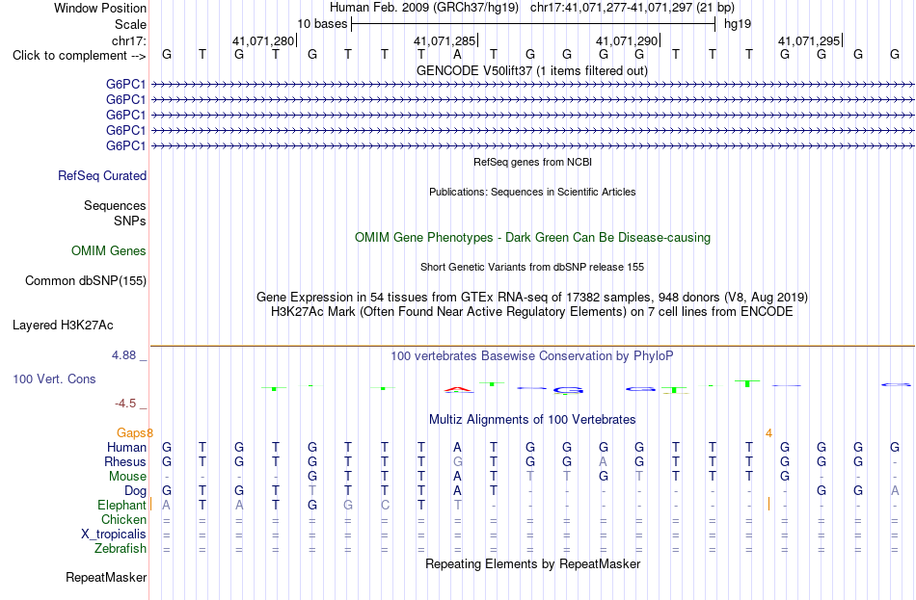Open the OMIM Genes track label
The image size is (916, 600).
click(x=109, y=251)
